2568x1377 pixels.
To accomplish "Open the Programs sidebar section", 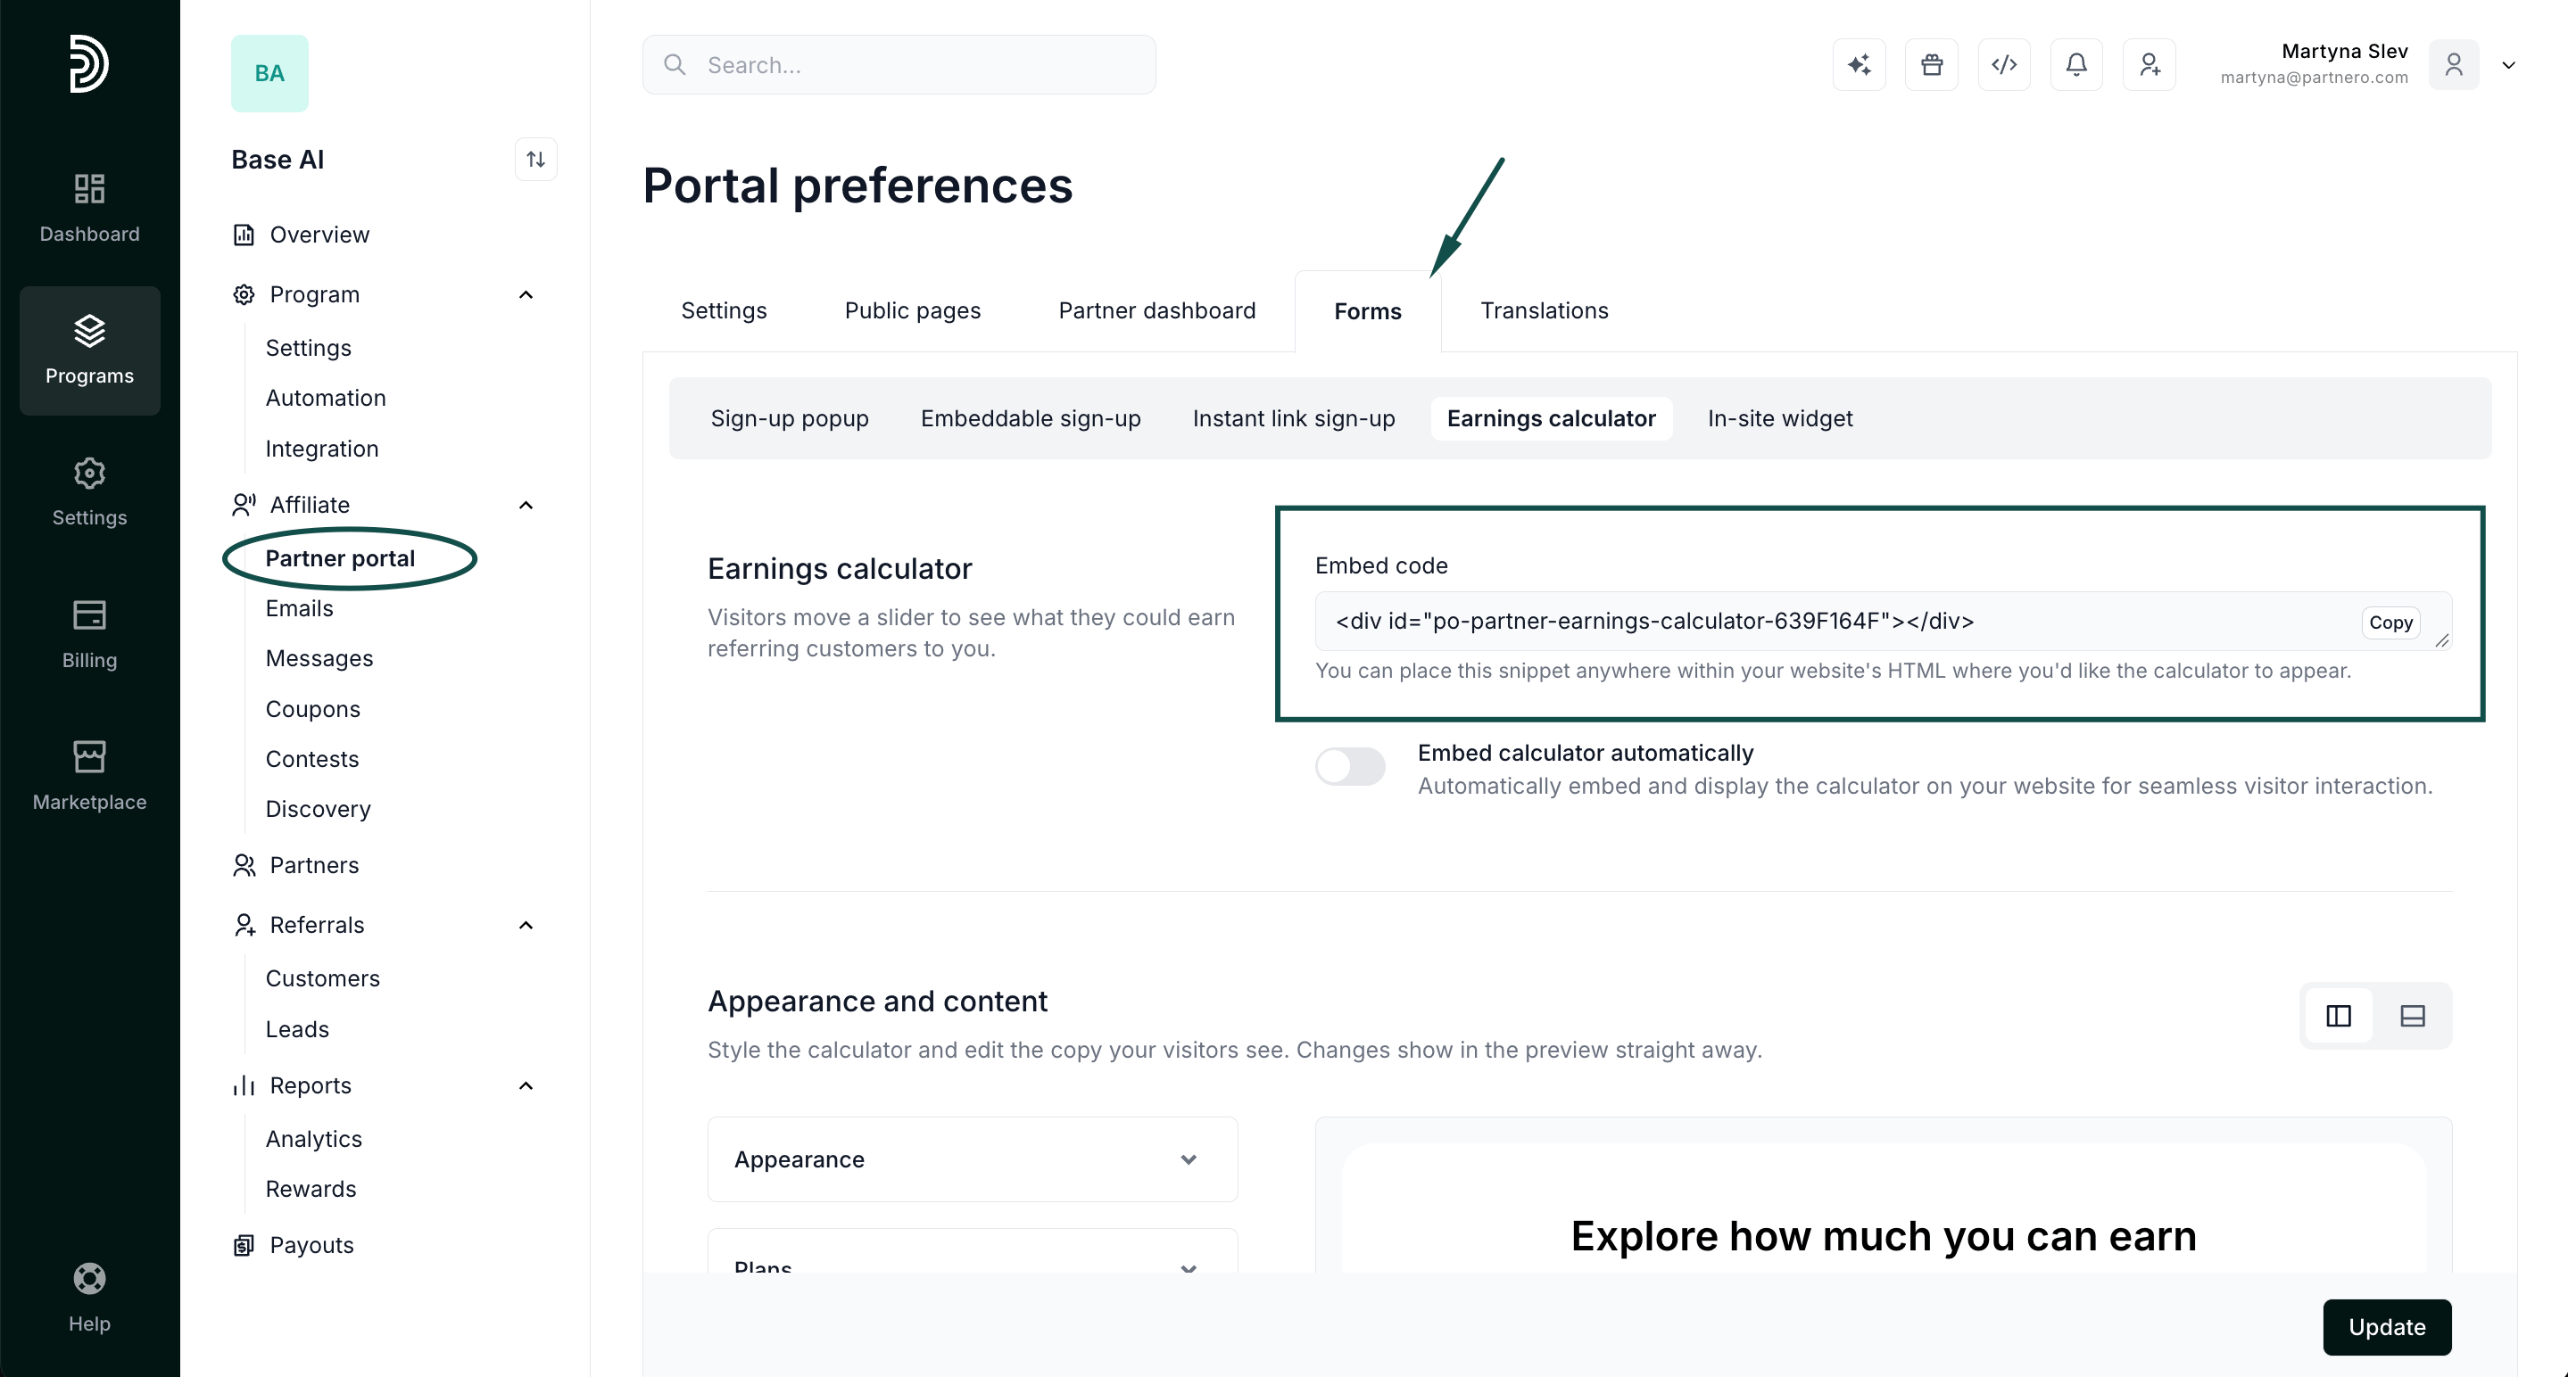I will pos(88,350).
